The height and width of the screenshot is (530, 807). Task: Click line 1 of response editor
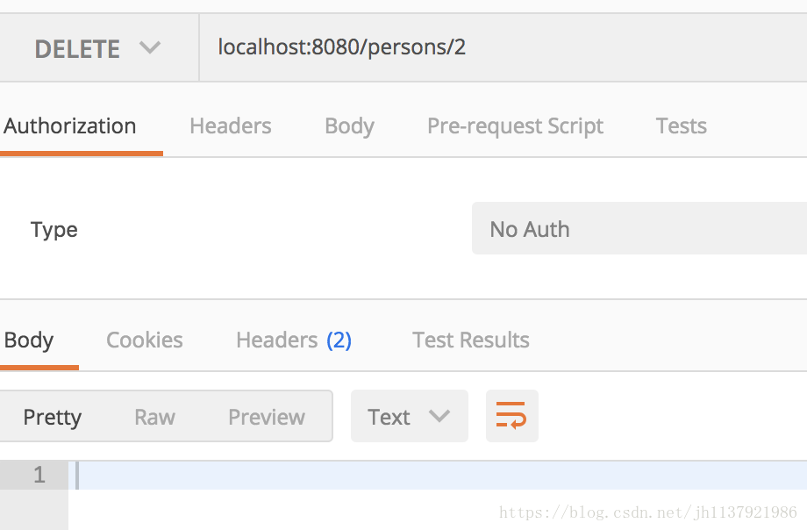tap(438, 475)
